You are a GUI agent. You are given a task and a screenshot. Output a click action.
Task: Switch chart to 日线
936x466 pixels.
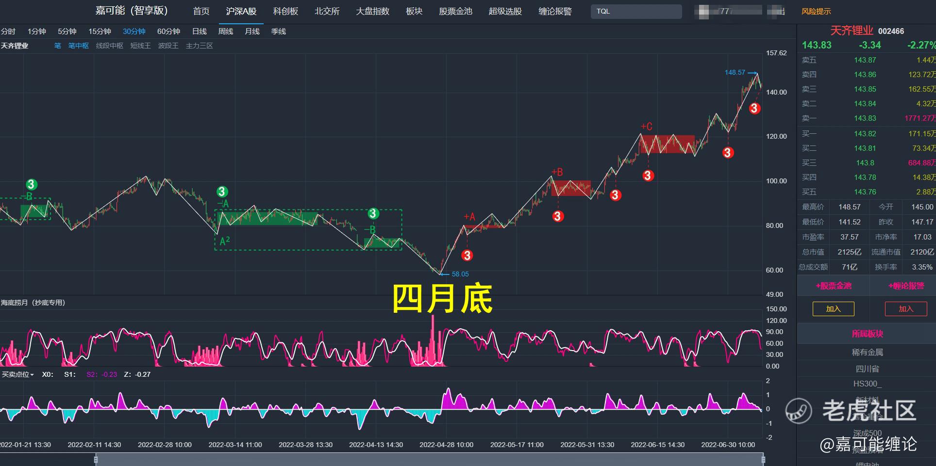pos(199,32)
